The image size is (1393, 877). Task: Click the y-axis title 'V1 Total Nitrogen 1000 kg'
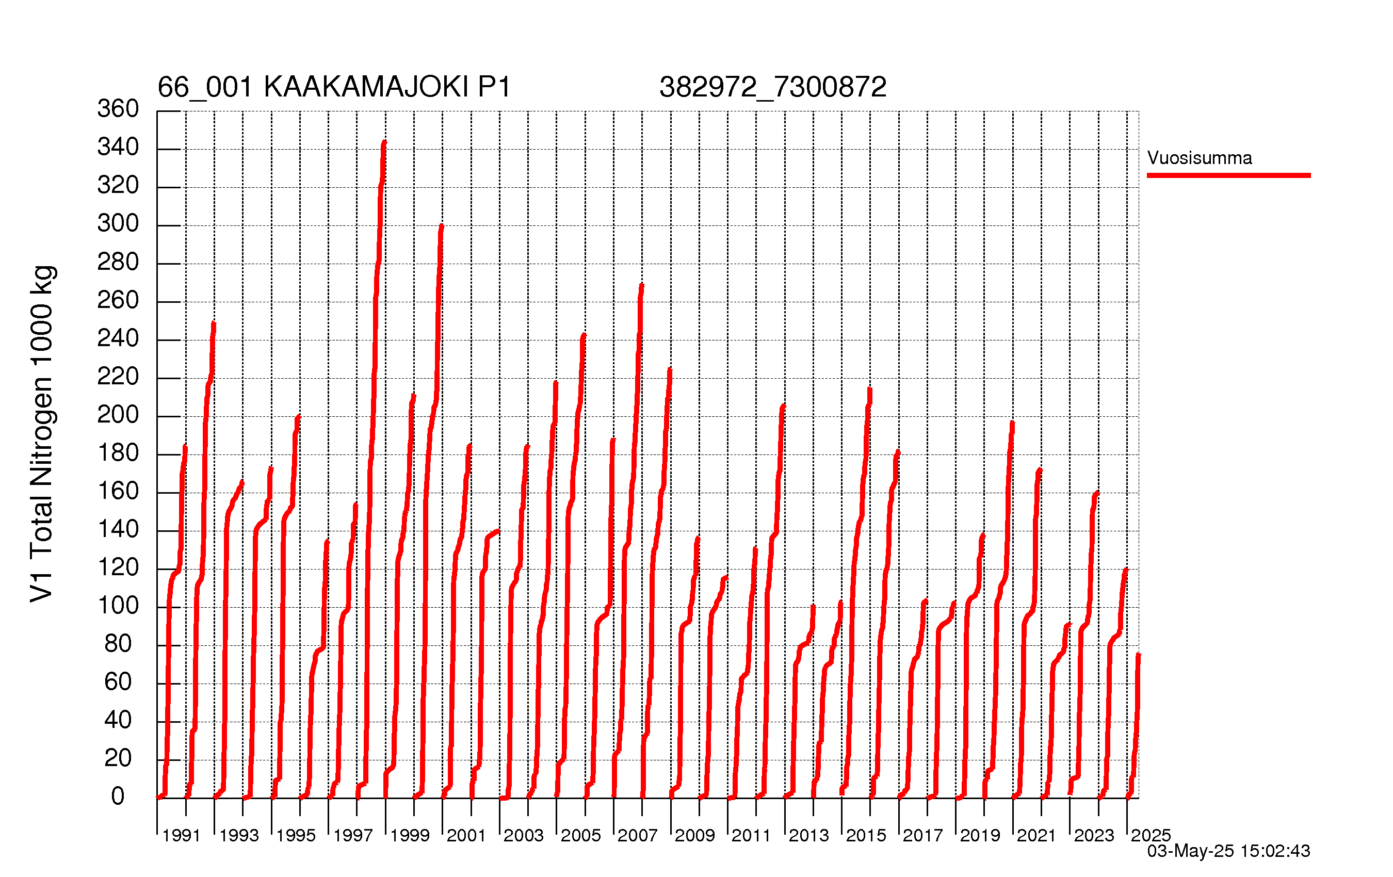click(42, 434)
